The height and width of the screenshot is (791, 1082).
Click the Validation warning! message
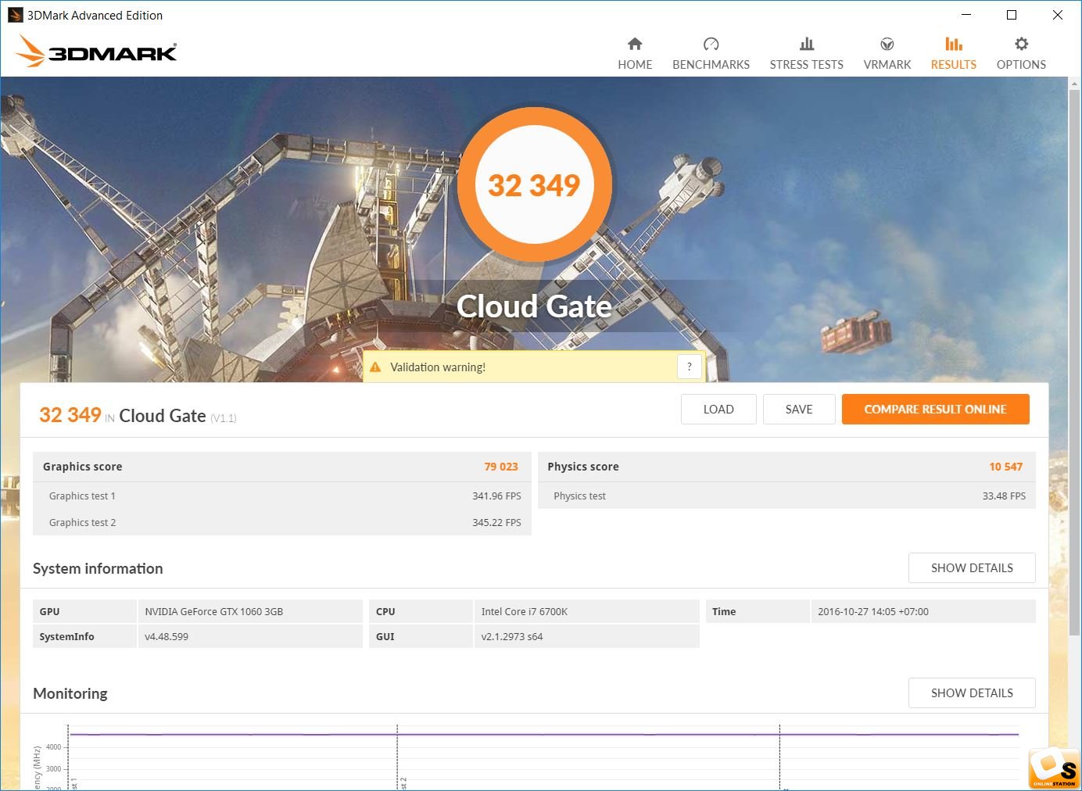click(x=438, y=367)
